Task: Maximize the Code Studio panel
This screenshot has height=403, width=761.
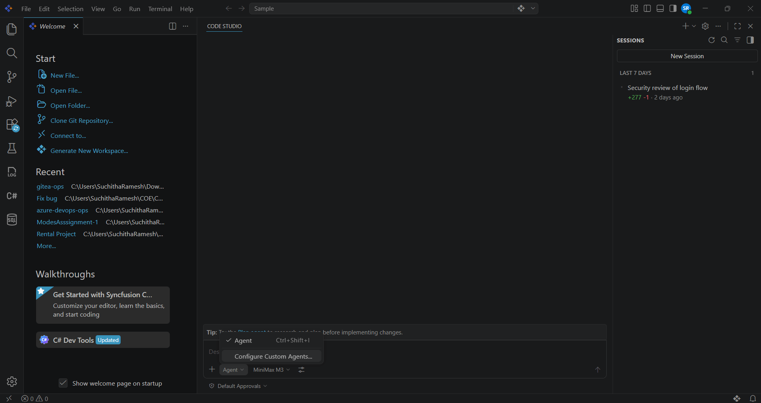Action: click(x=738, y=26)
